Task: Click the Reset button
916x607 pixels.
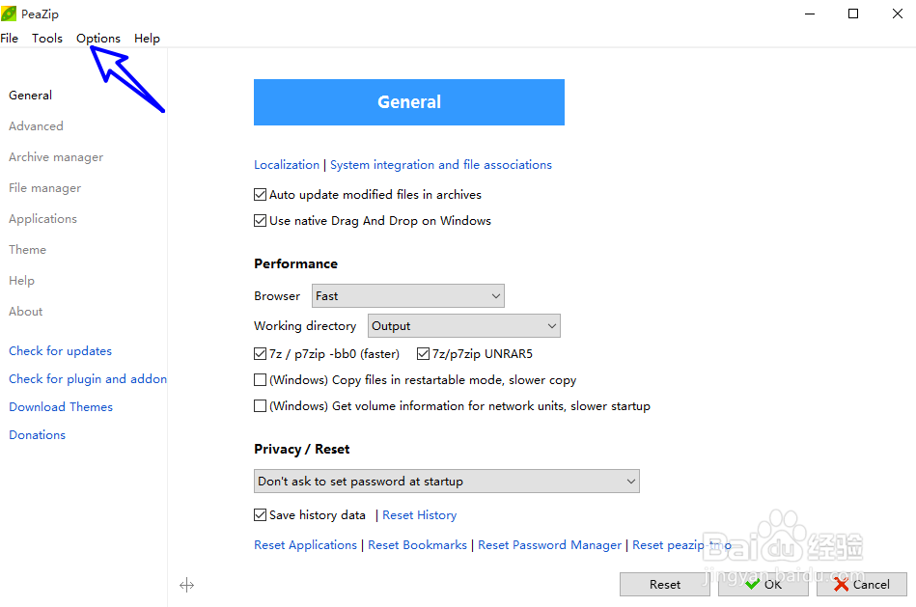Action: pyautogui.click(x=665, y=585)
